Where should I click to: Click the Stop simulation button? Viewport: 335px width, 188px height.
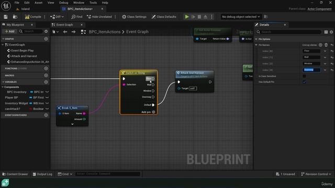(x=199, y=17)
